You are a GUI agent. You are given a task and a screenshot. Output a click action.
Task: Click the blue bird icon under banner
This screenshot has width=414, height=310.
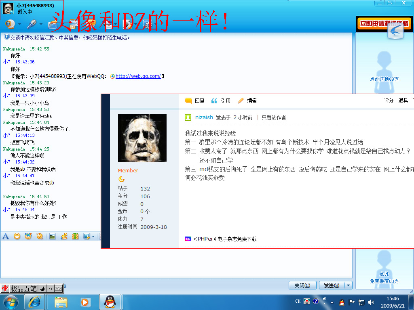pos(395,31)
